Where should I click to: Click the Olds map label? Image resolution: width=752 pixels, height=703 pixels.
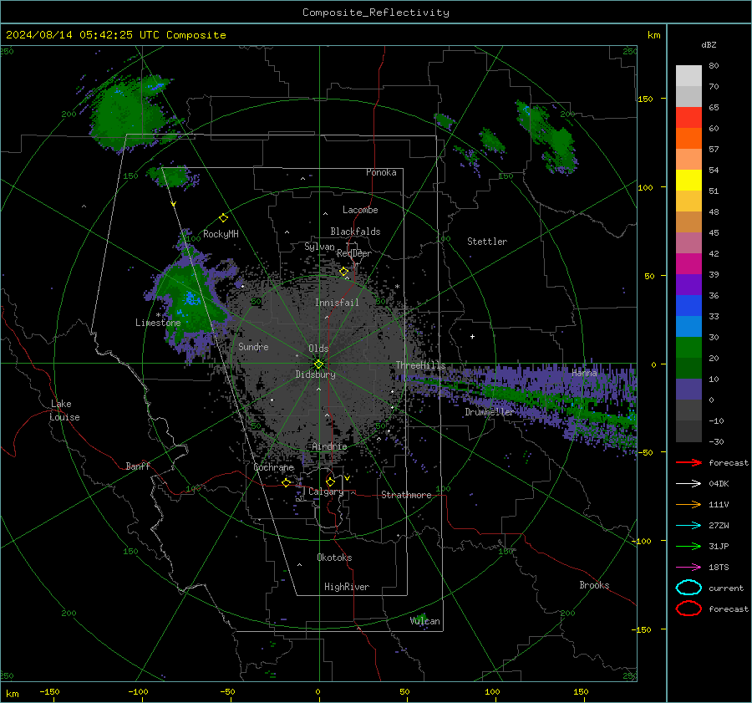(318, 349)
